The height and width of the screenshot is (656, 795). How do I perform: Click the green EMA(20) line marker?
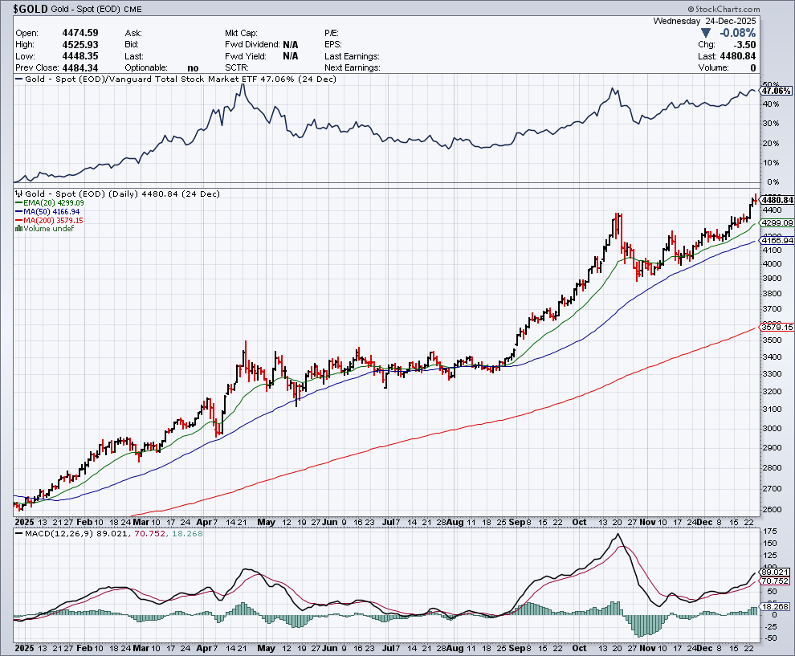(x=19, y=203)
